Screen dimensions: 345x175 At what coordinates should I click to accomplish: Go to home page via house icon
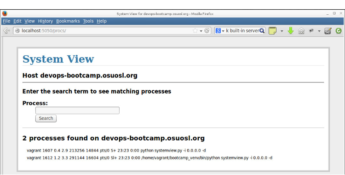coord(301,31)
